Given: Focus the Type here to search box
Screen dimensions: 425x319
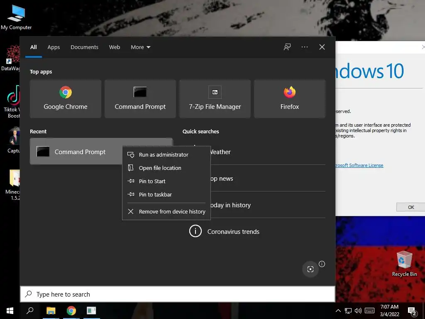Looking at the screenshot, I should [x=178, y=294].
